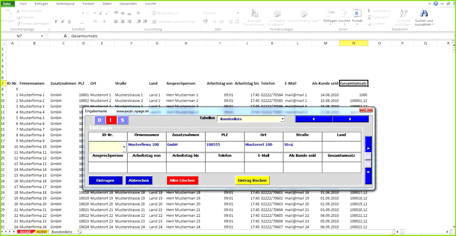Switch to the Formeln ribbon tab
Viewport: 456px width, 236px height.
coord(88,3)
